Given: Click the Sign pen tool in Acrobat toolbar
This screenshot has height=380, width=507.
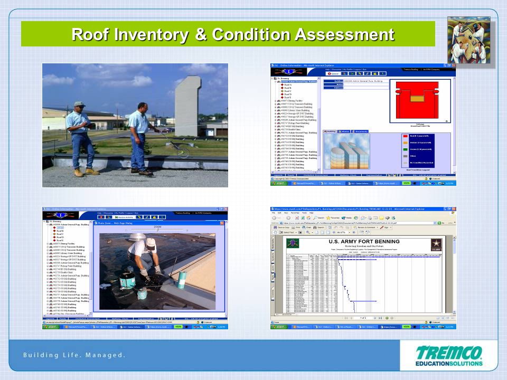Looking at the screenshot, I should (x=385, y=227).
